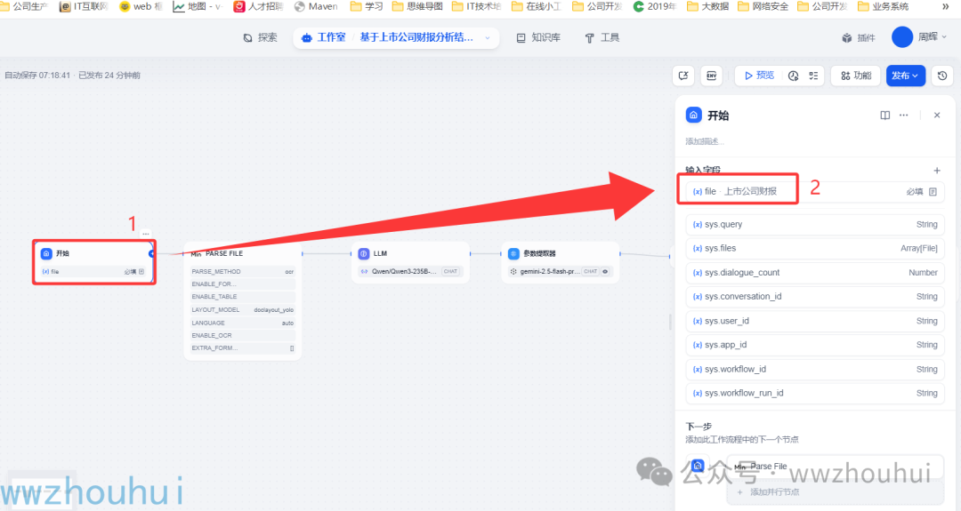This screenshot has width=961, height=511.
Task: Open the 2019年 bookmark
Action: [x=655, y=6]
